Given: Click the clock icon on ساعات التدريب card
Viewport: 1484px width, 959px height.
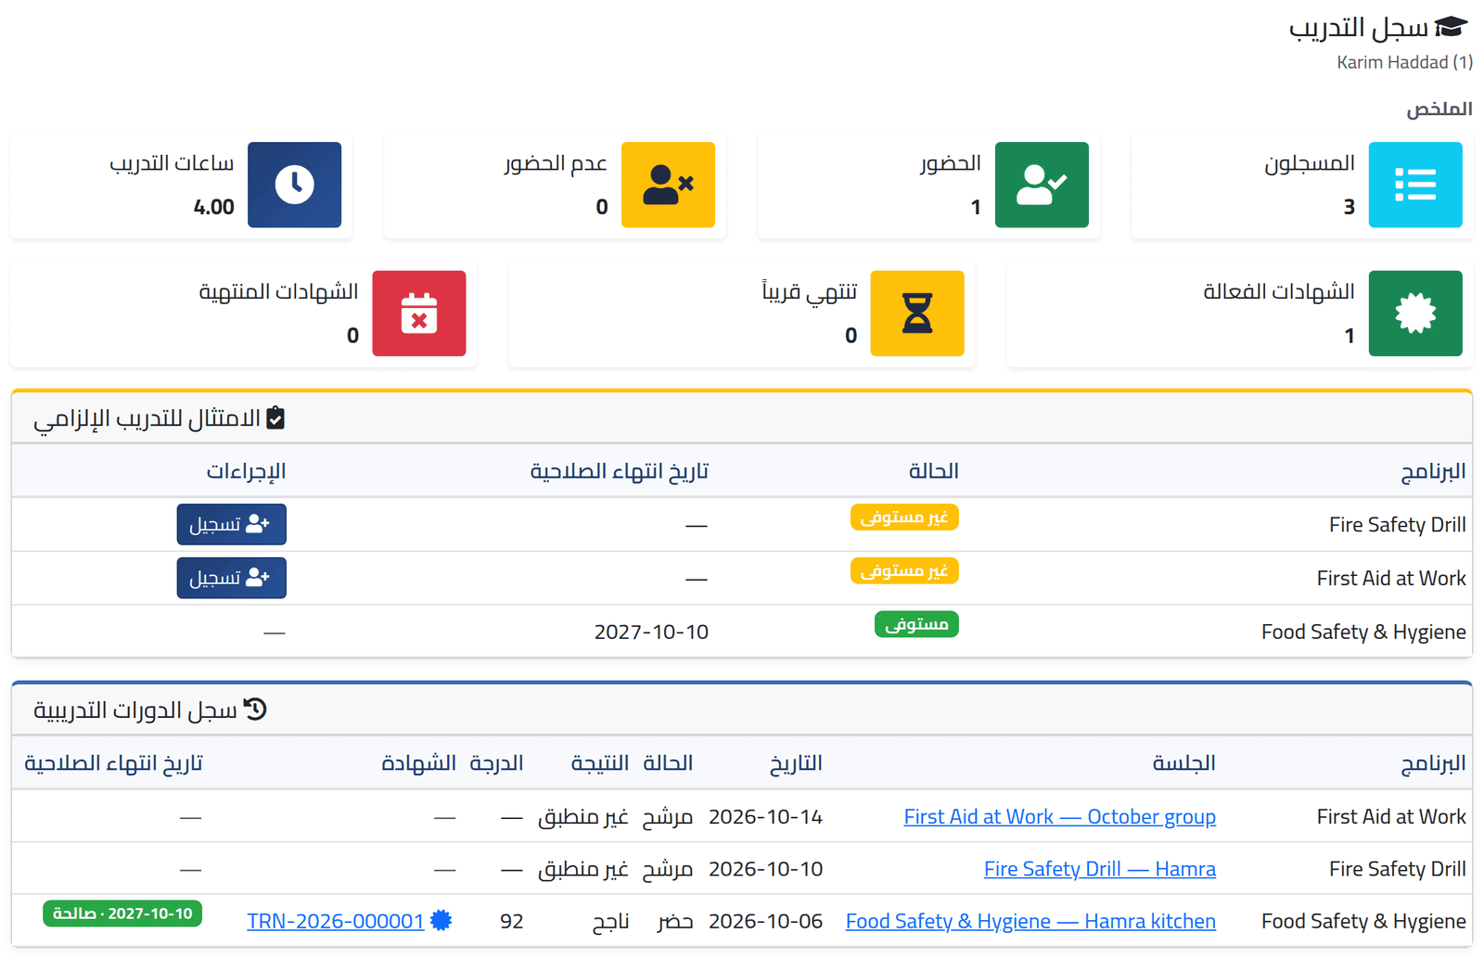Looking at the screenshot, I should (x=294, y=185).
